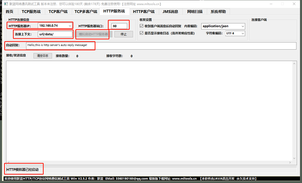The height and width of the screenshot is (183, 302).
Task: Click the HTTP server port field
Action: pos(119,26)
